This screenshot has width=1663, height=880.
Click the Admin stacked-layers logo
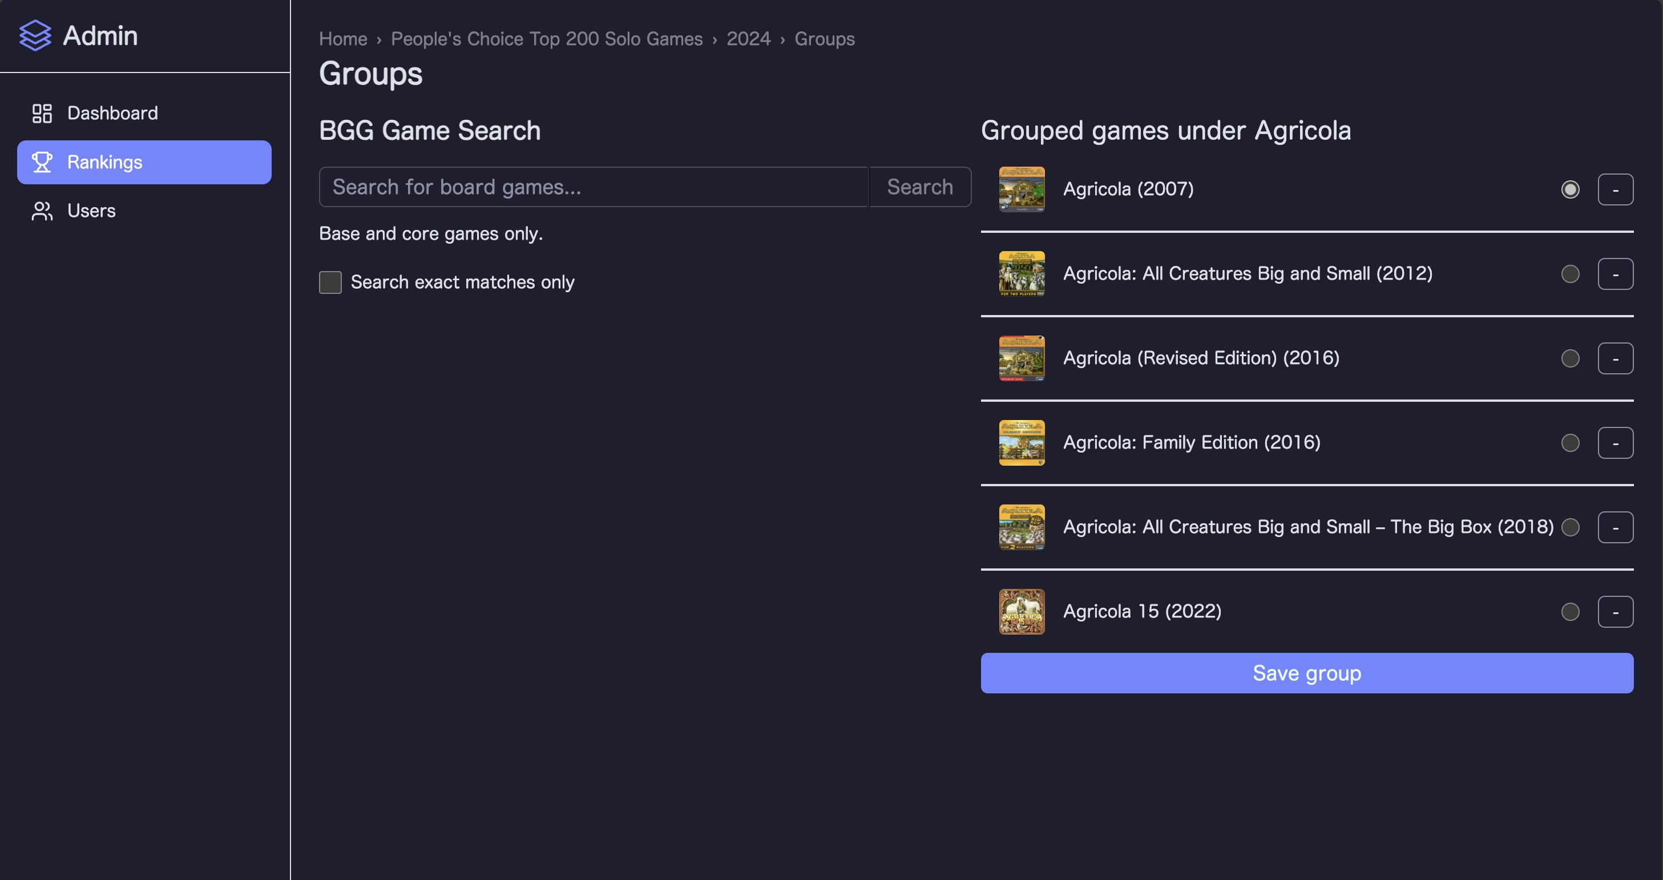click(x=35, y=35)
